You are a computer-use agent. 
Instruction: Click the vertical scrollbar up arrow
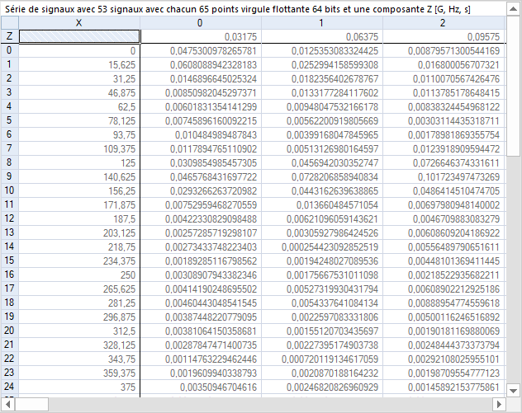point(513,9)
